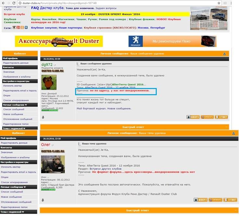Open the green AlterTerra Quest 2016... message link

(129, 84)
